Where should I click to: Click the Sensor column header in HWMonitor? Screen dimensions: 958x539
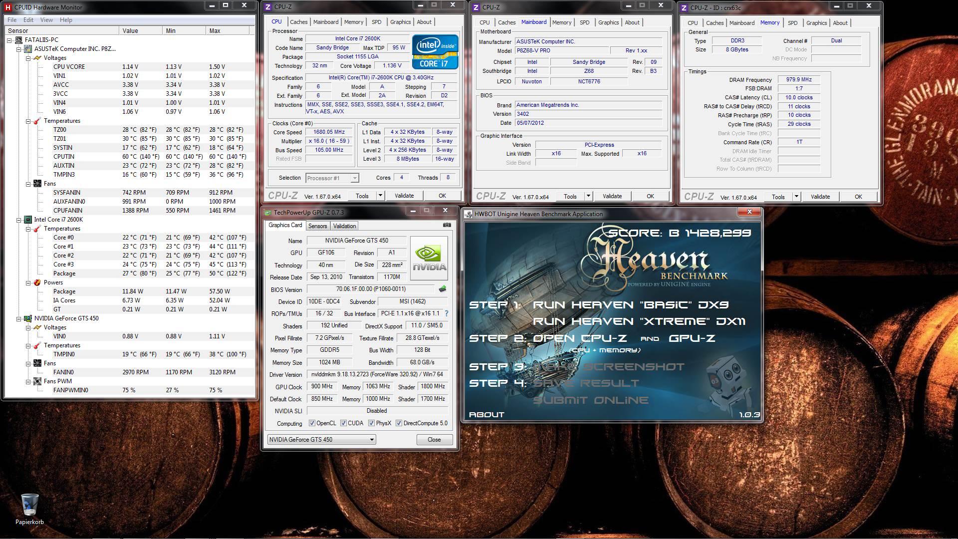(x=61, y=30)
